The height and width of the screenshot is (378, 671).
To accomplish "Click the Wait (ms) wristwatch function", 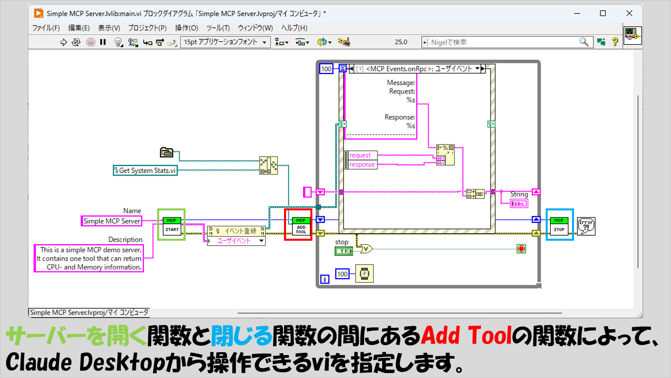I will (364, 274).
